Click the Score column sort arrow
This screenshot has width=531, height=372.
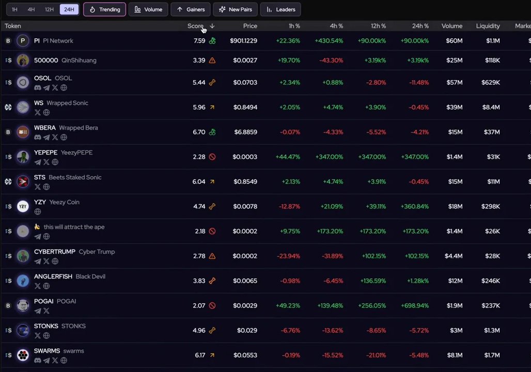tap(212, 27)
